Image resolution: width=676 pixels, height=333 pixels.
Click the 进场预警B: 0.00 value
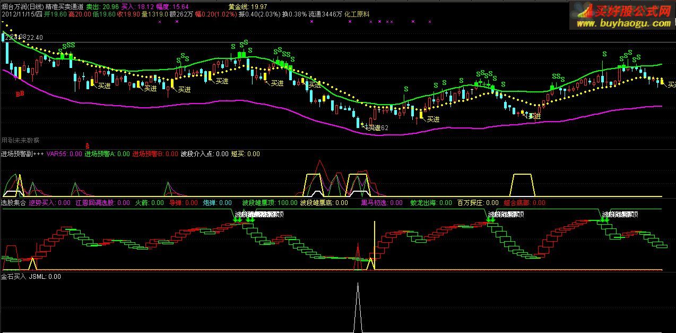[x=155, y=154]
